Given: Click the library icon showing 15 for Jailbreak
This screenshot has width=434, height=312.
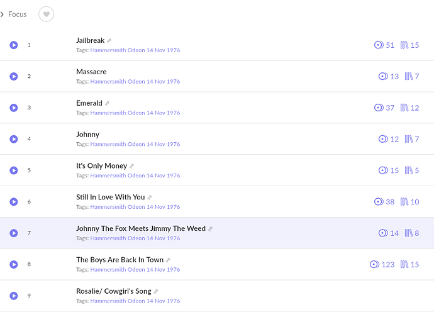Looking at the screenshot, I should tap(404, 45).
